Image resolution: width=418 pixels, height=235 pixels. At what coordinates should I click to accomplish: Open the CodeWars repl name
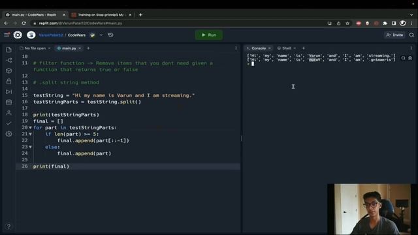tap(77, 35)
